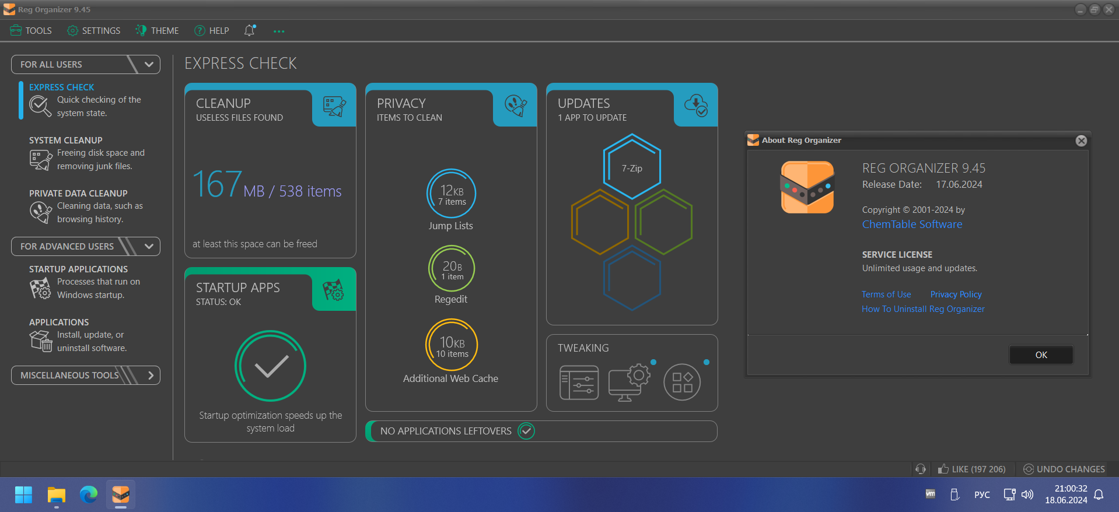Collapse the FOR ALL USERS section
Image resolution: width=1119 pixels, height=512 pixels.
(86, 64)
